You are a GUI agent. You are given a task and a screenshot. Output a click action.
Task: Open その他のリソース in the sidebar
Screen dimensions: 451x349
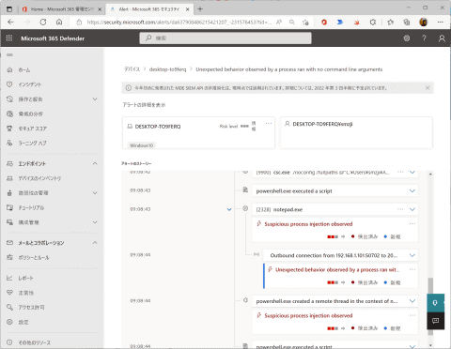34,342
